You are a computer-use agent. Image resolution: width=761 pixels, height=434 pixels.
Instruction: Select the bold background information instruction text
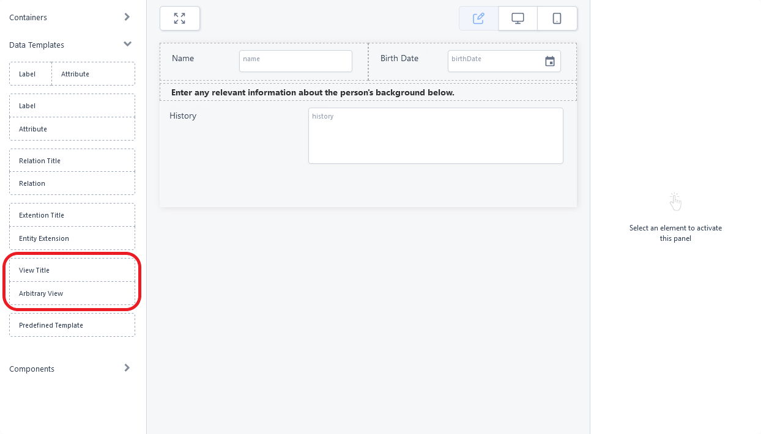tap(313, 92)
